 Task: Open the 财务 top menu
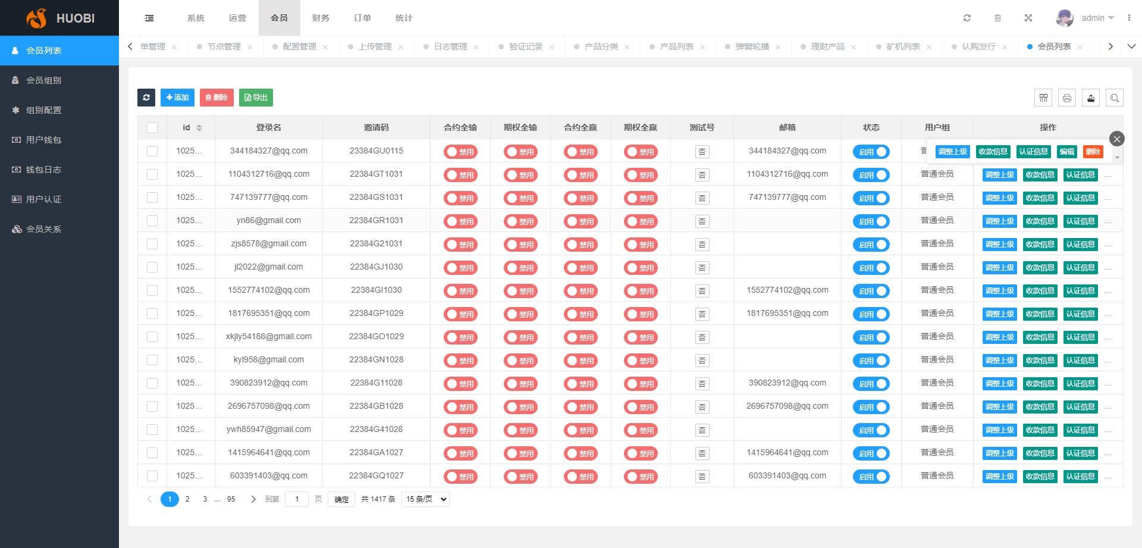point(321,18)
